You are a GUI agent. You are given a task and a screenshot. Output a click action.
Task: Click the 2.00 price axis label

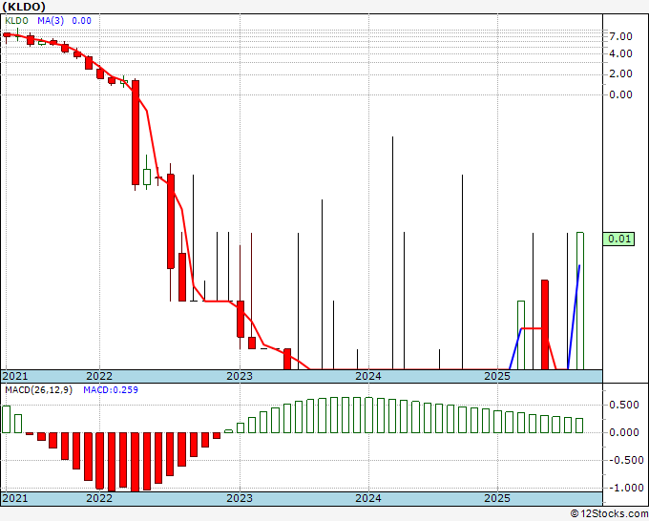620,73
